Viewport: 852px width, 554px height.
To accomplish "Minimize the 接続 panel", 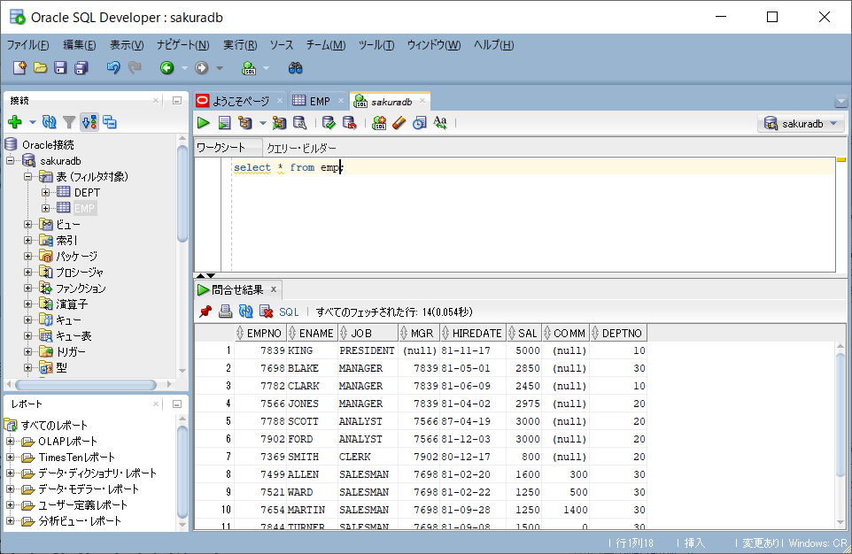I will (x=177, y=101).
